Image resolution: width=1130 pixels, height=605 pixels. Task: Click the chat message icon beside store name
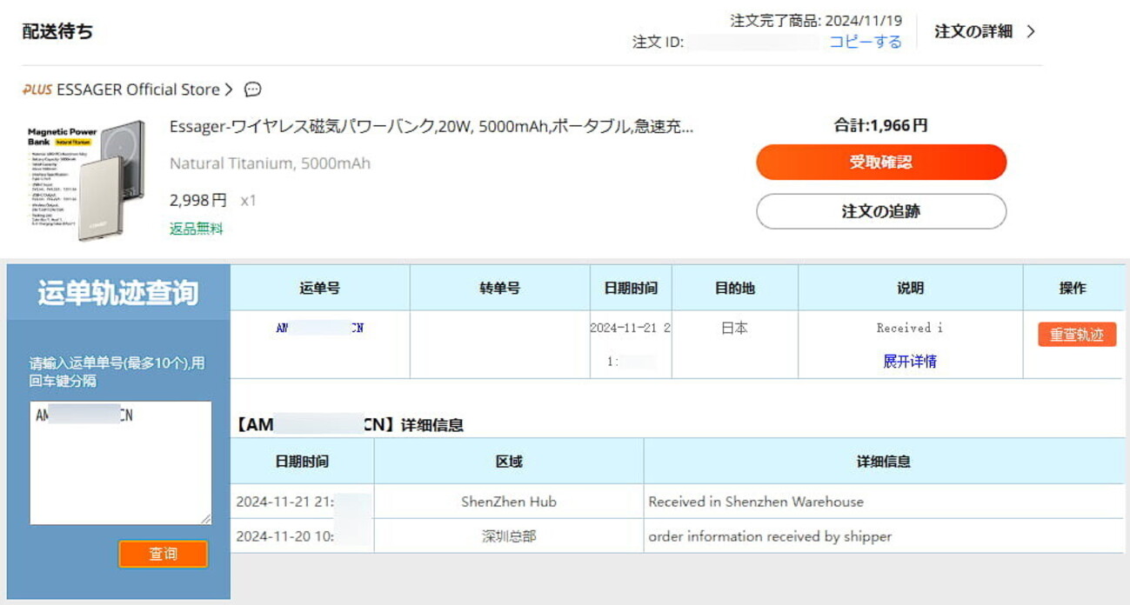point(253,90)
